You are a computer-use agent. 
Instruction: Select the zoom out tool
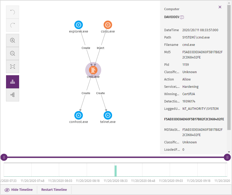coord(12,53)
